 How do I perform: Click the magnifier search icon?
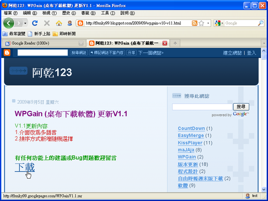click(x=260, y=23)
